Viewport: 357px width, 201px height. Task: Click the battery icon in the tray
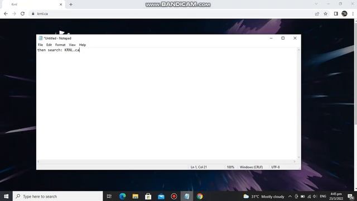tap(302, 196)
